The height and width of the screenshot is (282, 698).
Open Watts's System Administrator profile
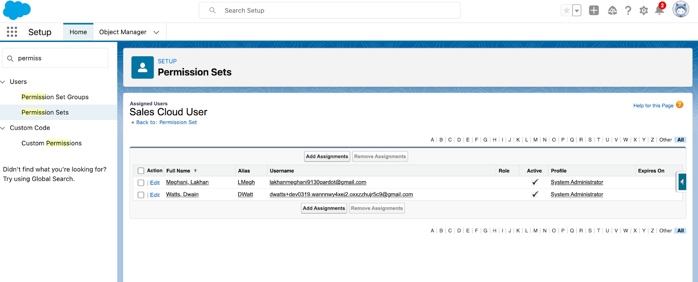click(577, 195)
